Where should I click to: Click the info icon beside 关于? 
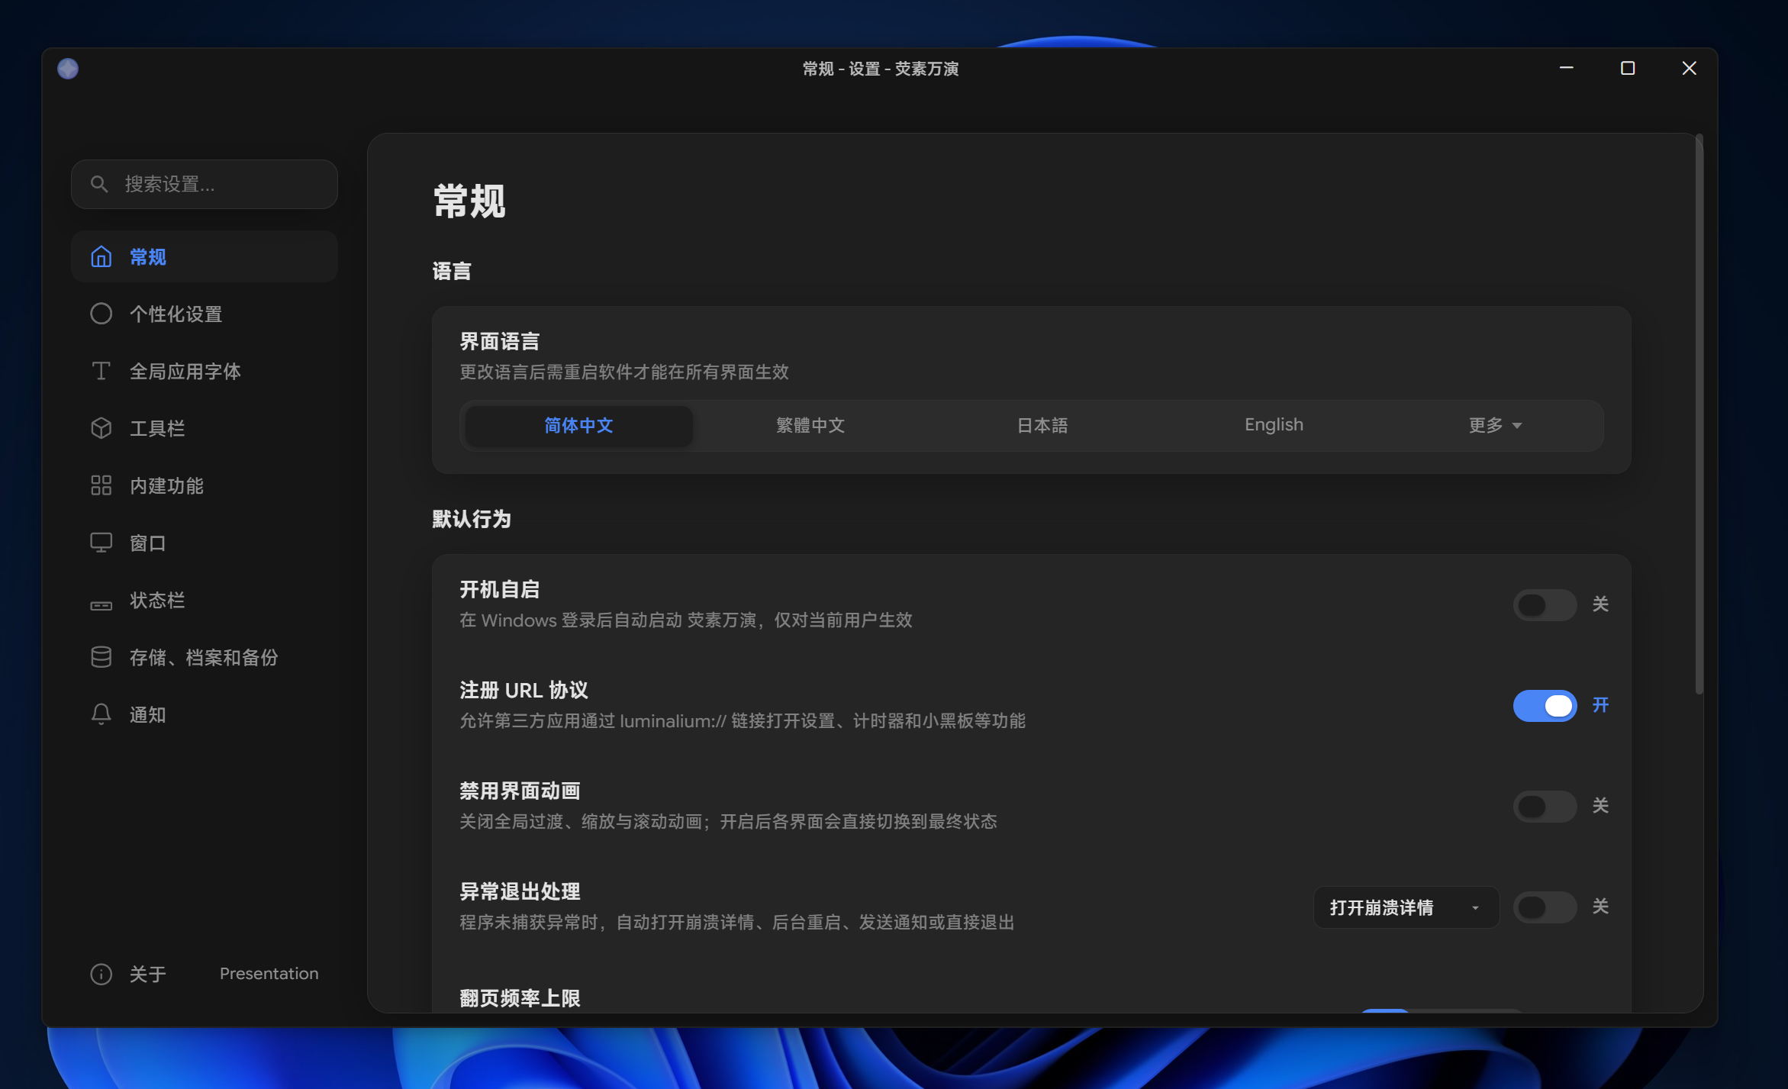(x=101, y=974)
